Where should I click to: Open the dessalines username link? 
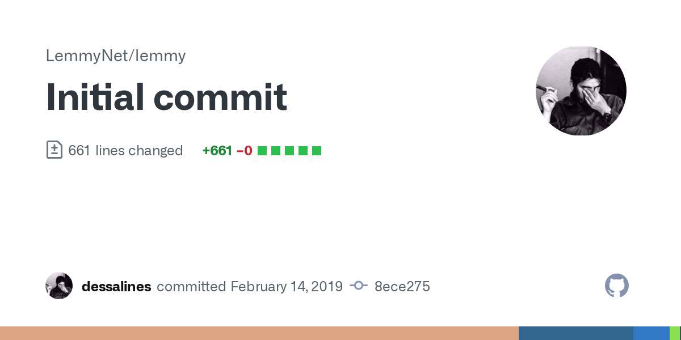116,286
